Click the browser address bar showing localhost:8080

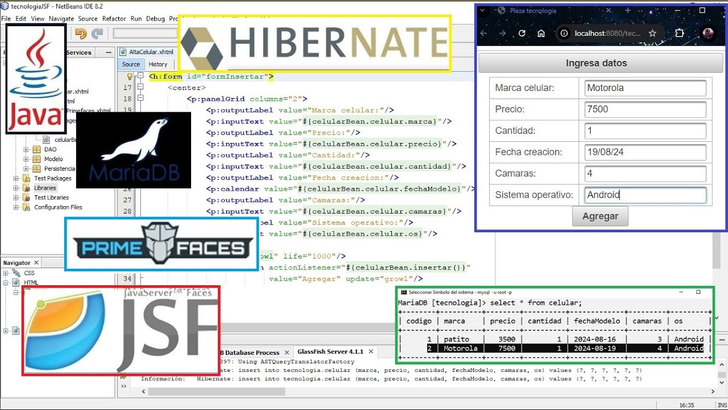[x=610, y=34]
